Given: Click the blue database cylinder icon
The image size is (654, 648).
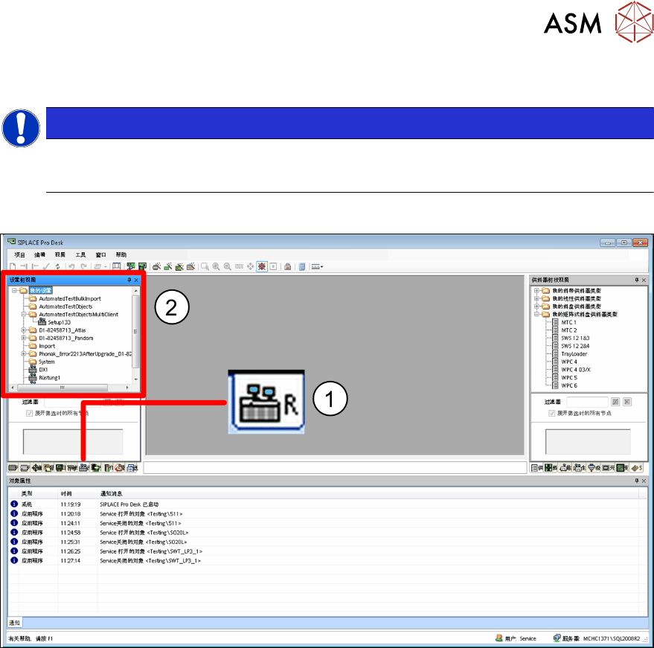Looking at the screenshot, I should tap(302, 266).
